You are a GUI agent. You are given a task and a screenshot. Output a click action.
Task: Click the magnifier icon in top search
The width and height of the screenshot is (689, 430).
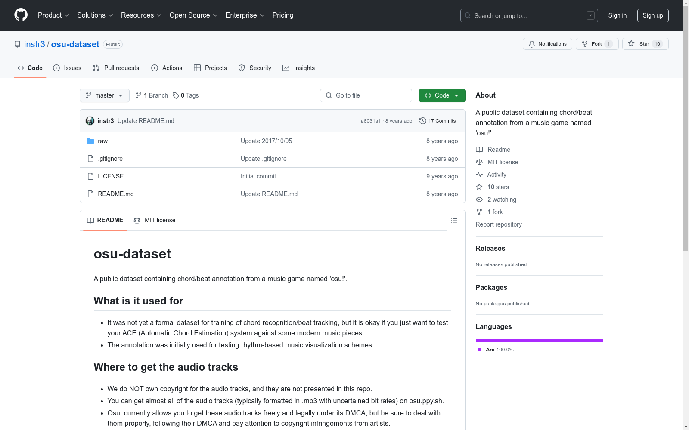pyautogui.click(x=468, y=15)
